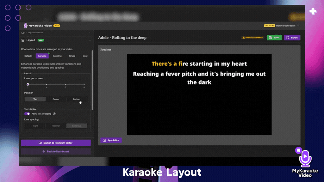Click the lines per screen slider handle
This screenshot has height=182, width=324.
(28, 84)
